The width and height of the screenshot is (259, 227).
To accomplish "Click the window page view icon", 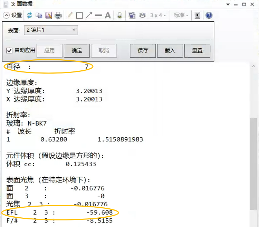I will 197,15.
